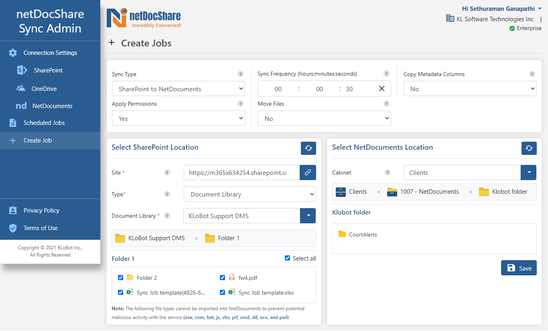Image resolution: width=548 pixels, height=331 pixels.
Task: Click the minutes field in Sync Frequency
Action: tap(319, 89)
